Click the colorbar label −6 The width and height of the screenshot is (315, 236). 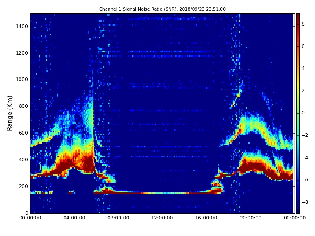click(x=304, y=180)
